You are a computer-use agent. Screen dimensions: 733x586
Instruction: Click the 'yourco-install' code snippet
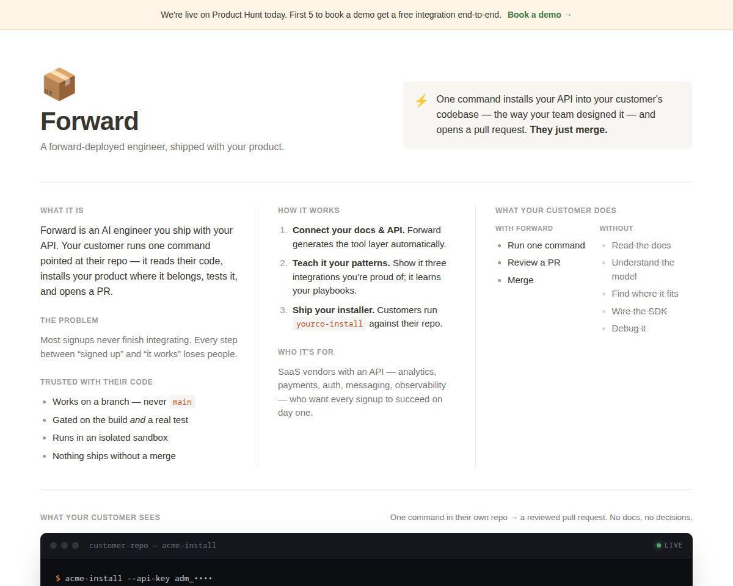[x=329, y=324]
